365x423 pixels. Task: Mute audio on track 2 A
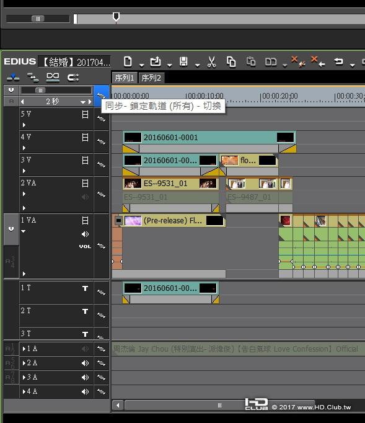pos(85,363)
